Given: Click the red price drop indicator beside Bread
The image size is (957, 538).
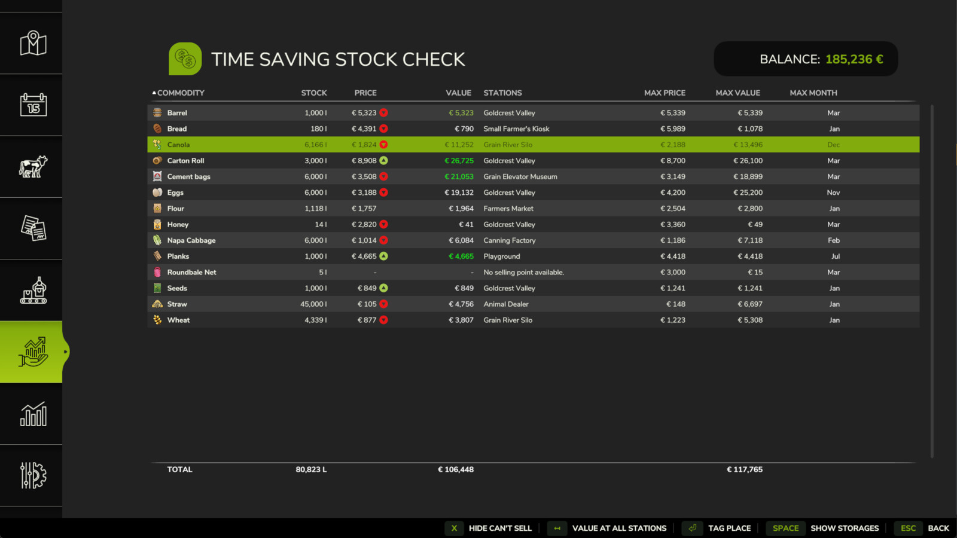Looking at the screenshot, I should [383, 128].
